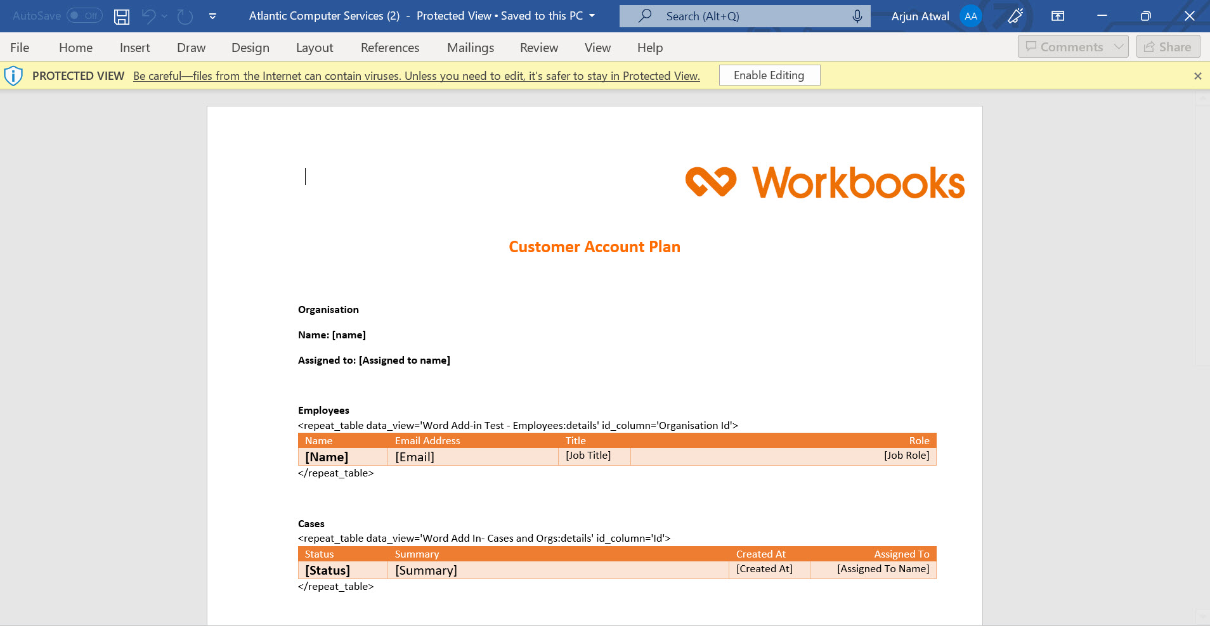Click the Cases section heading
1210x626 pixels.
pyautogui.click(x=311, y=524)
